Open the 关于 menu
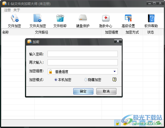 (x=17, y=10)
